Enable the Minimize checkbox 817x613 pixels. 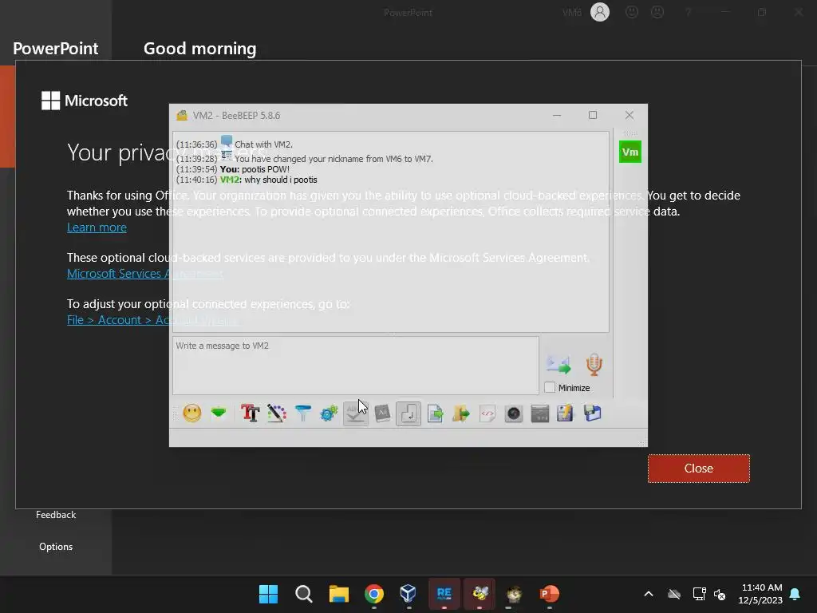(x=550, y=387)
